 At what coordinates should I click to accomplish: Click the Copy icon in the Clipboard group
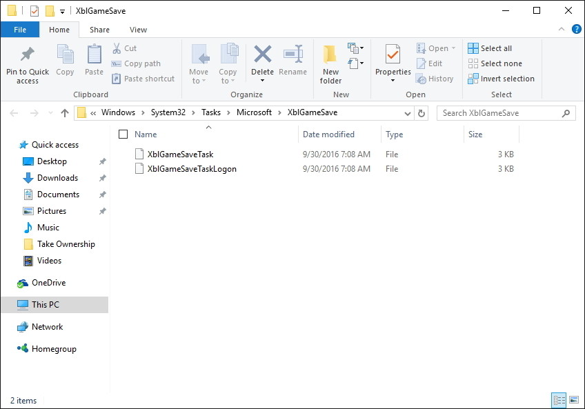(65, 59)
